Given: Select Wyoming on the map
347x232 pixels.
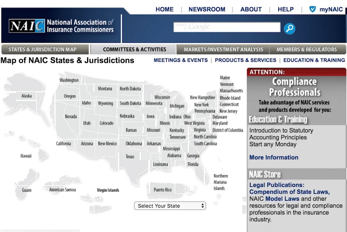Looking at the screenshot, I should click(x=105, y=103).
